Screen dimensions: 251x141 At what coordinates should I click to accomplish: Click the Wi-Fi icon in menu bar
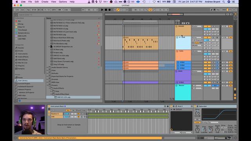pos(154,2)
